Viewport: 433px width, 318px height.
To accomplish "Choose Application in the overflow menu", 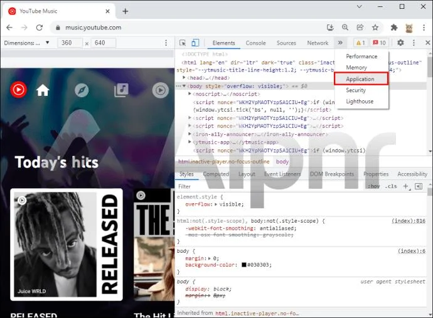I will click(361, 79).
